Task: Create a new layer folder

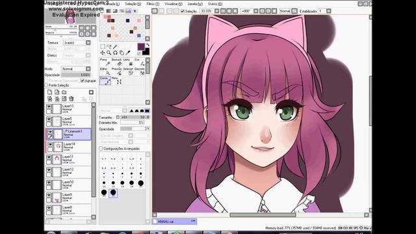Action: pos(64,92)
